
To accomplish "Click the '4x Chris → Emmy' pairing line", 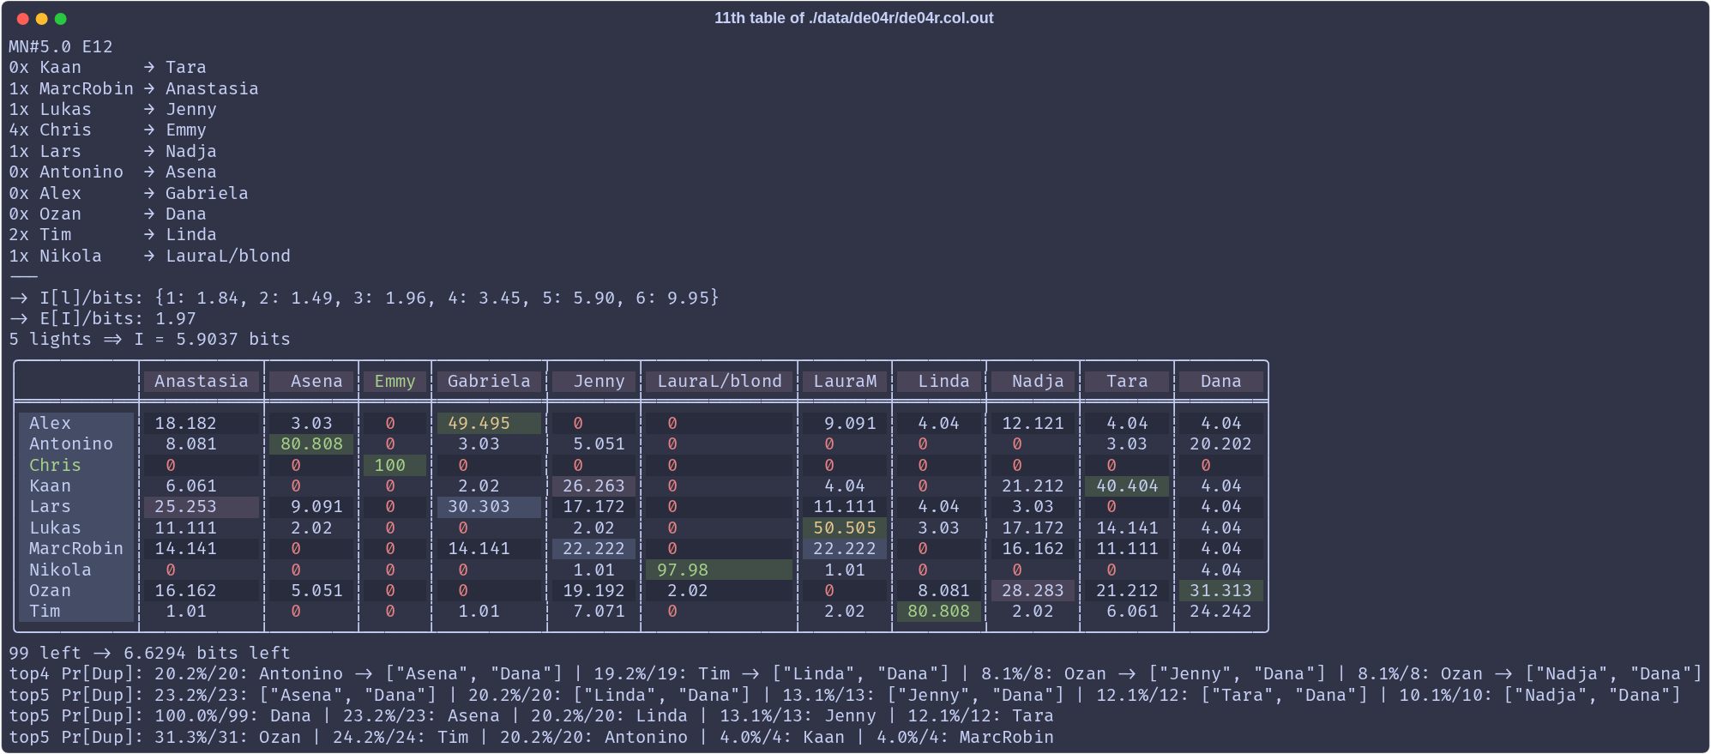I will [x=108, y=130].
